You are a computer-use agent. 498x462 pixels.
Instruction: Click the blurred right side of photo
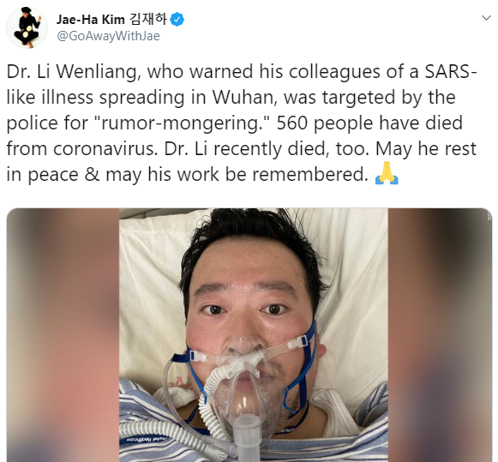pyautogui.click(x=440, y=335)
